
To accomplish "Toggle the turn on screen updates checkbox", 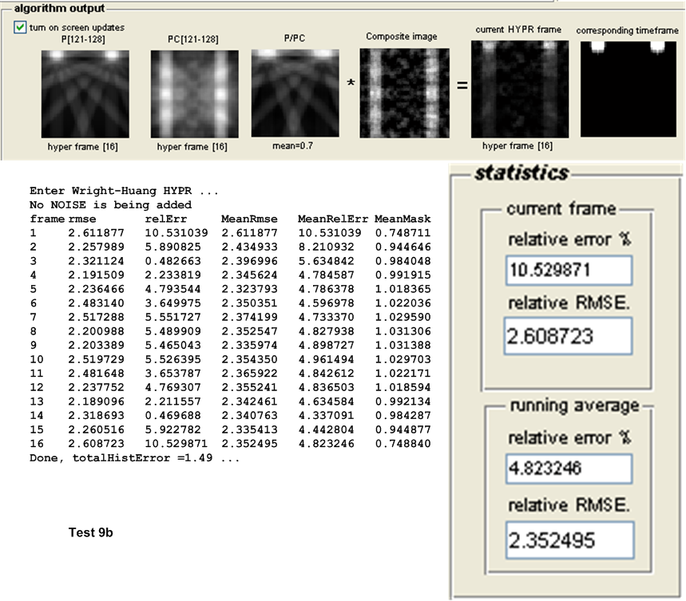I will tap(20, 27).
